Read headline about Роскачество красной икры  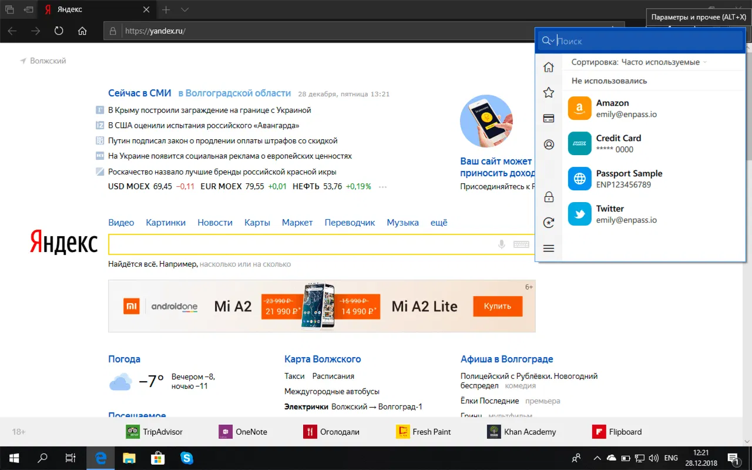point(222,172)
